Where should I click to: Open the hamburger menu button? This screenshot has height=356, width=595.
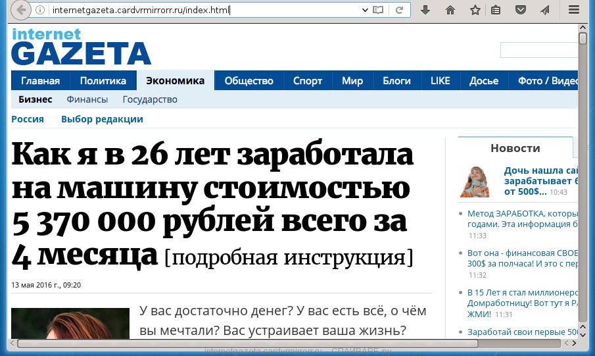[573, 11]
